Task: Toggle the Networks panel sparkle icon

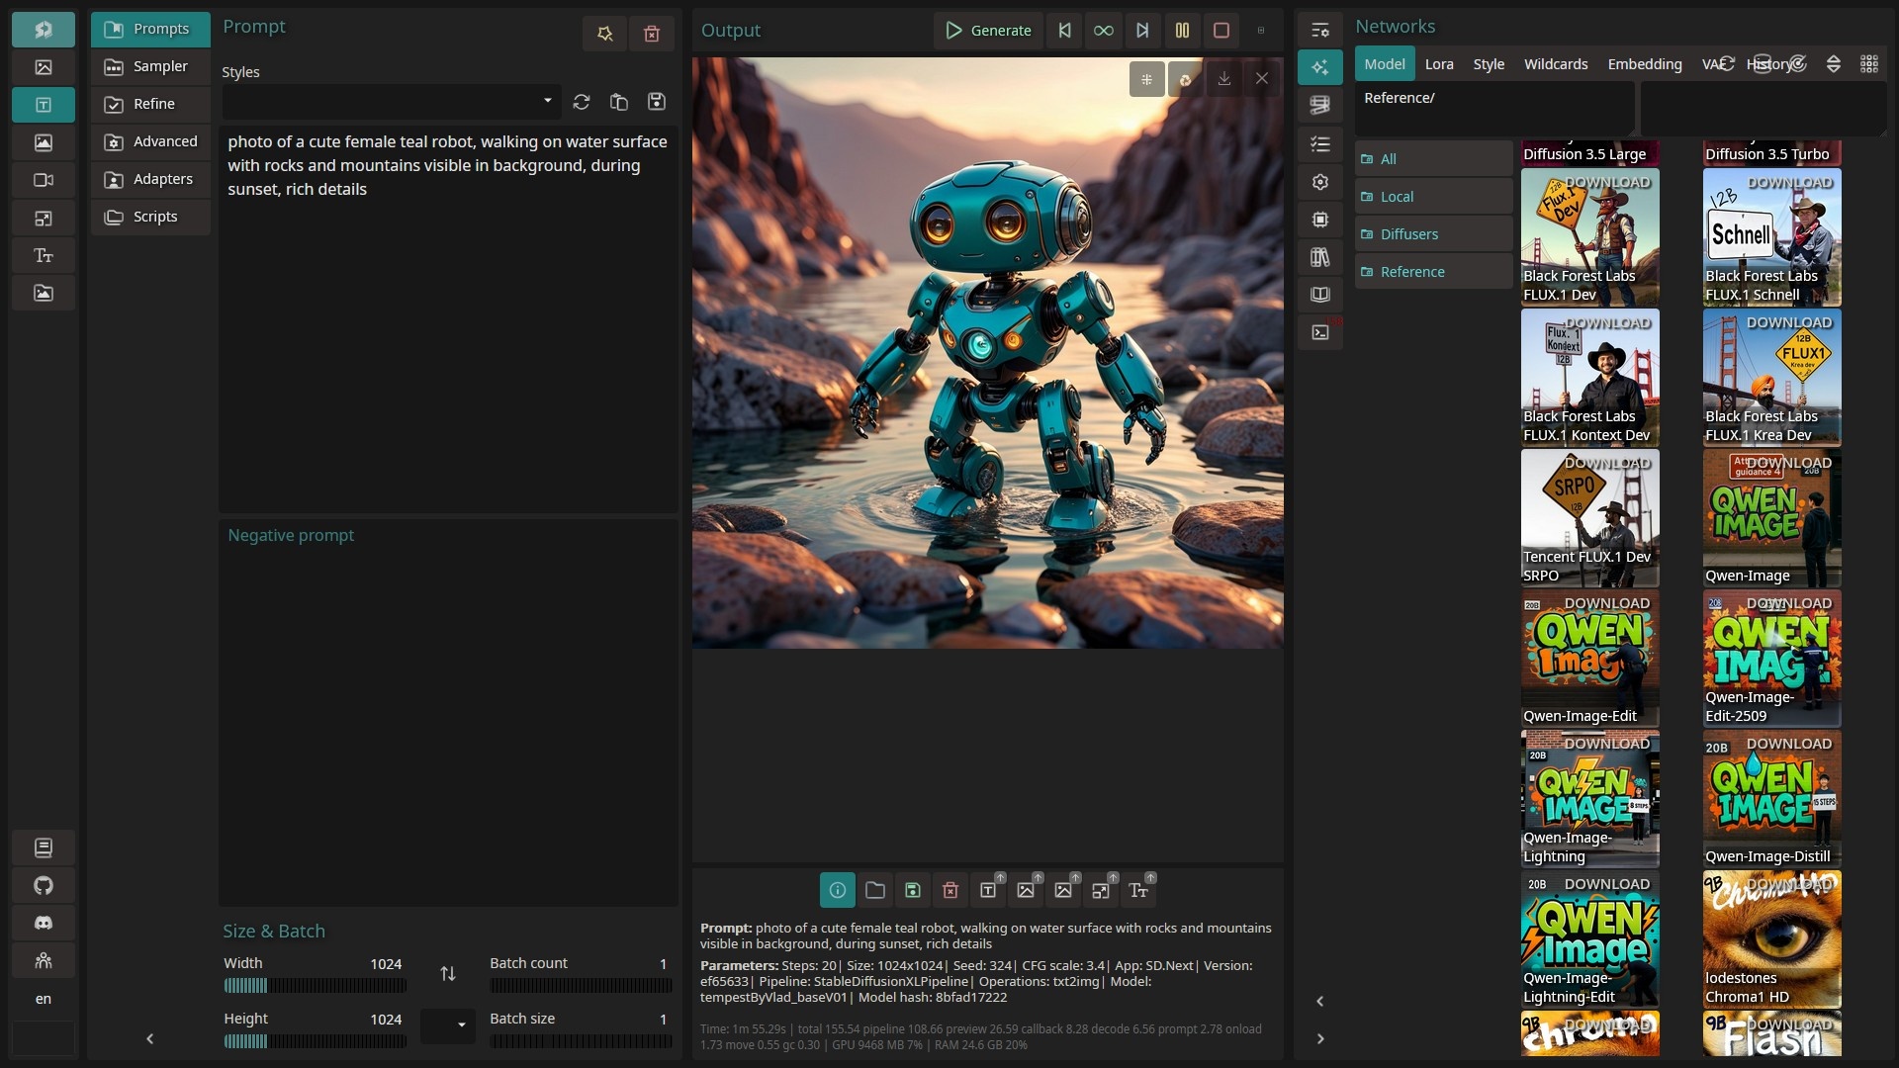Action: 1319,67
